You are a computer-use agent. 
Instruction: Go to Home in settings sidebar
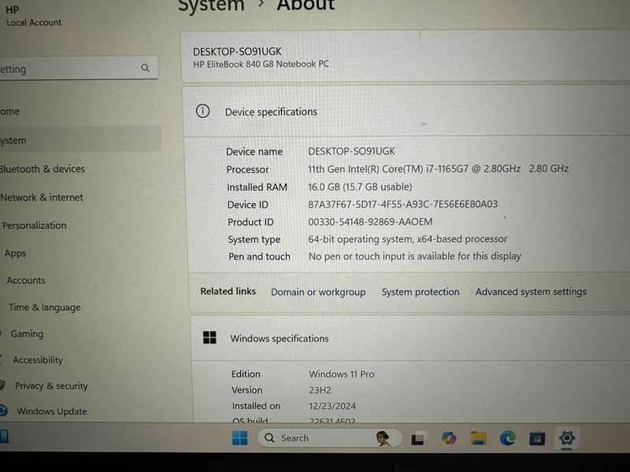coord(9,111)
